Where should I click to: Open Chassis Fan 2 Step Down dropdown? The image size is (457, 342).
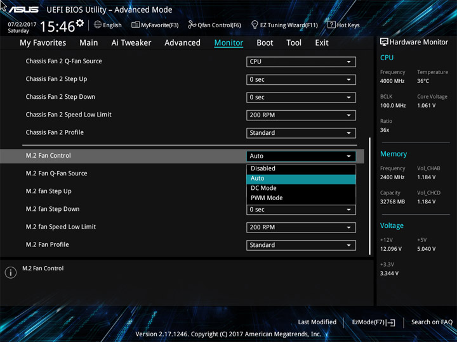pyautogui.click(x=301, y=98)
